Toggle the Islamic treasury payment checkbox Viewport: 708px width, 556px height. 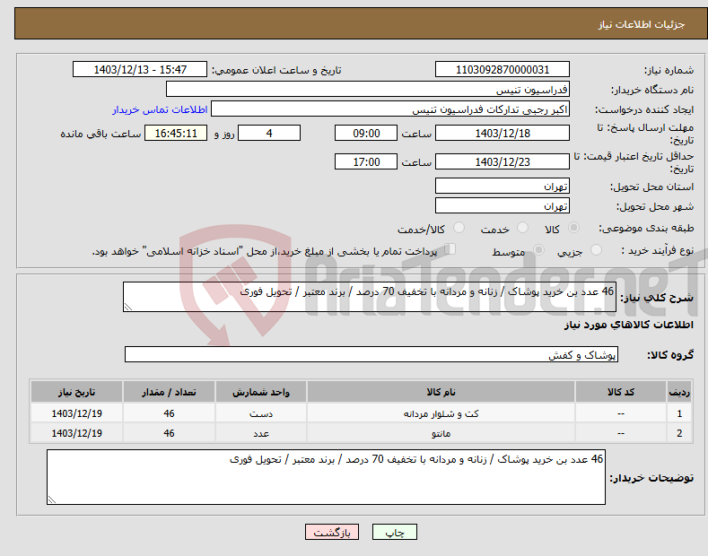(450, 249)
